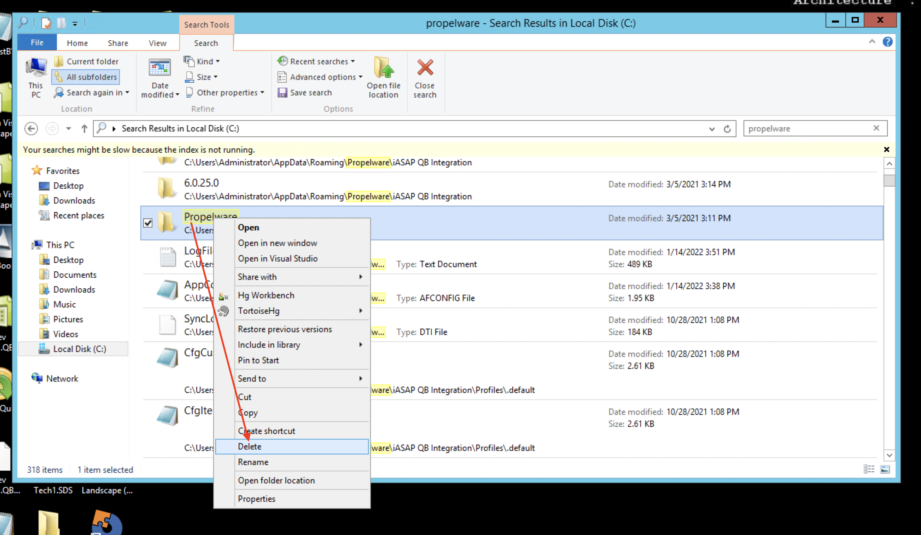
Task: Open recent locations dropdown arrow
Action: (x=68, y=129)
